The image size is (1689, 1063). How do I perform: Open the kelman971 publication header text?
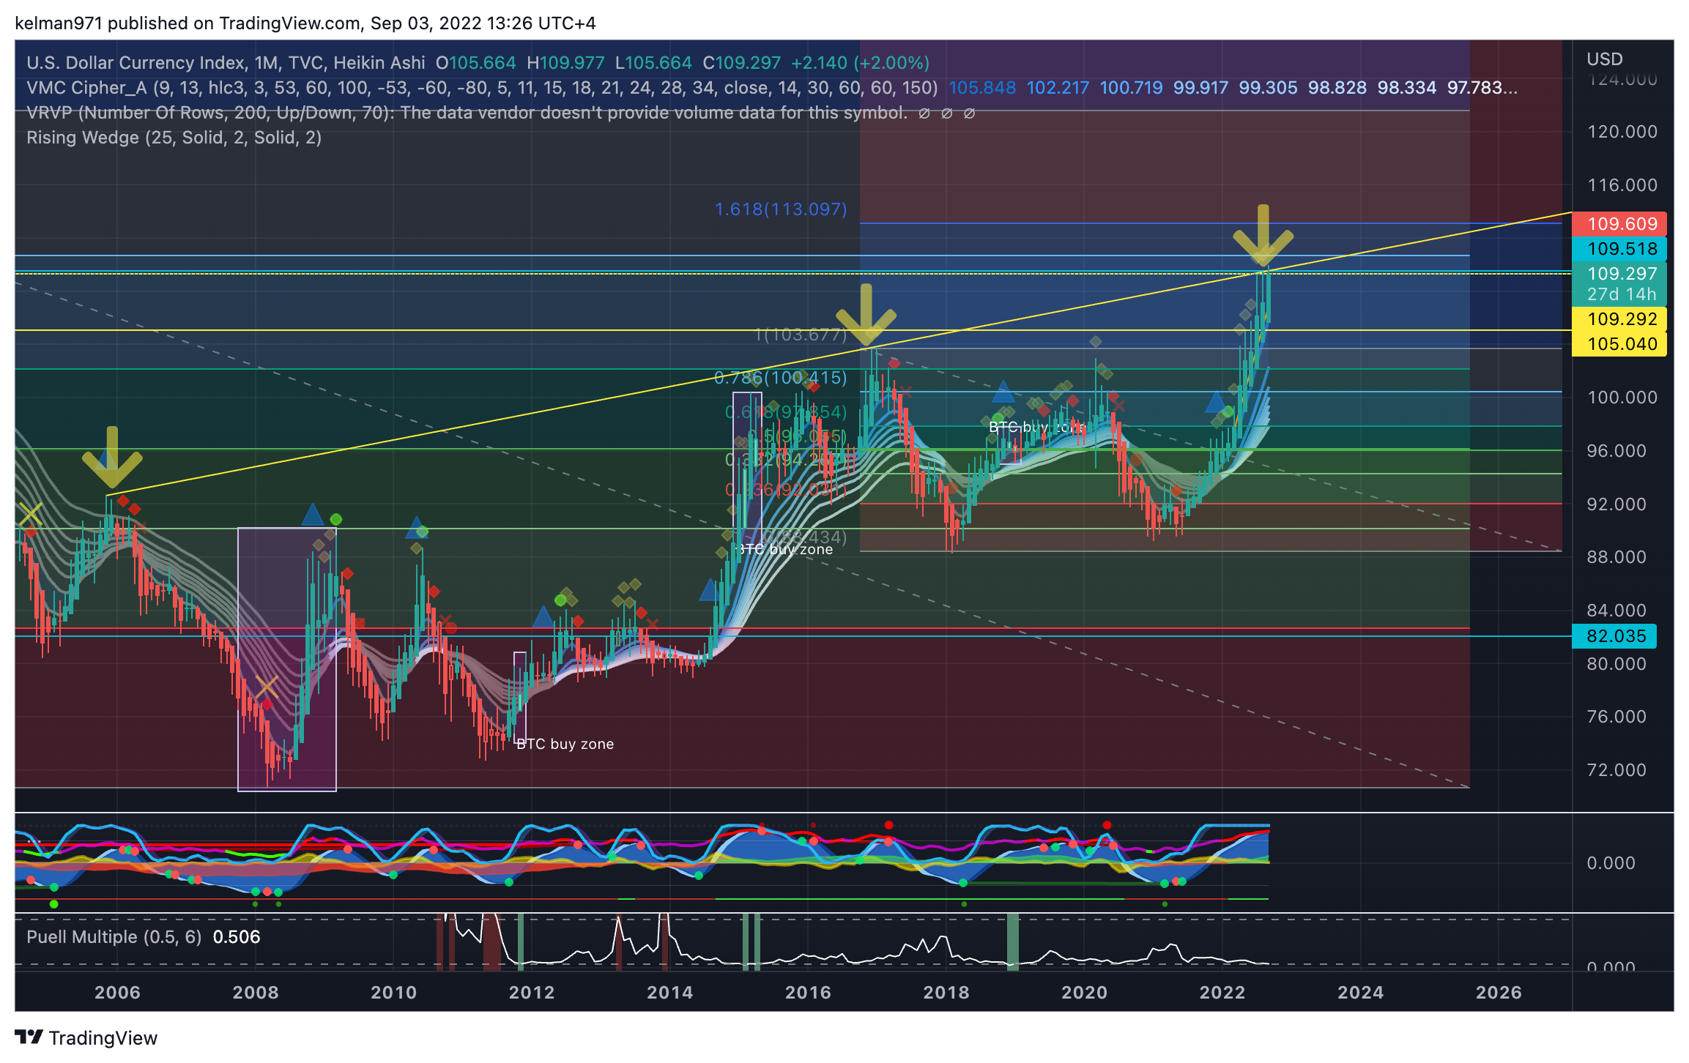pyautogui.click(x=305, y=23)
